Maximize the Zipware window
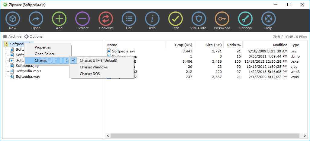Image resolution: width=310 pixels, height=141 pixels. pyautogui.click(x=289, y=5)
